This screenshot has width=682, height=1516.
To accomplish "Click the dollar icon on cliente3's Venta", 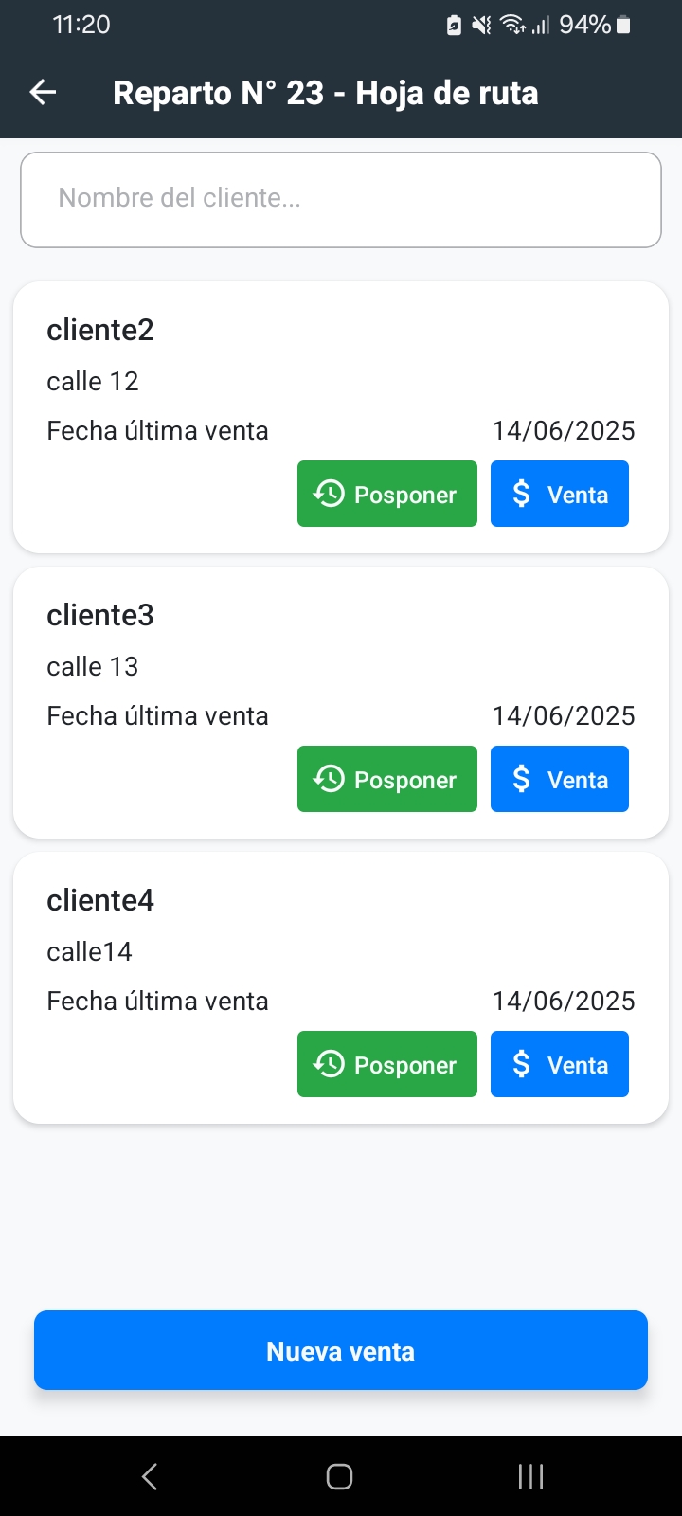I will [x=521, y=779].
